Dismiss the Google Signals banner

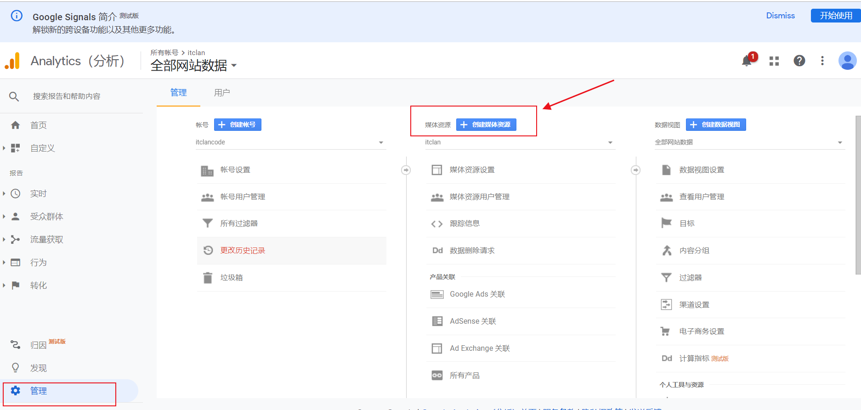(x=780, y=16)
